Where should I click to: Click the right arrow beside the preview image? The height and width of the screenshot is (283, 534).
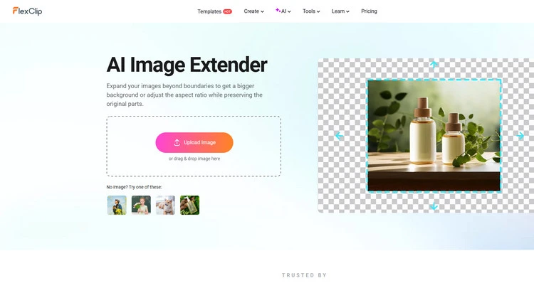(520, 136)
